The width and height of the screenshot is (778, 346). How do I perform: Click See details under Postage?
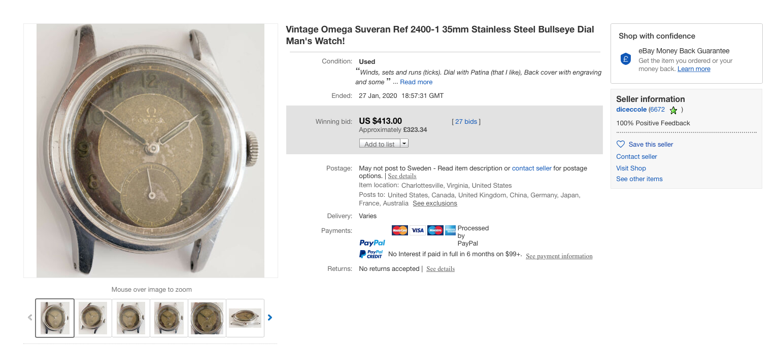click(x=402, y=176)
